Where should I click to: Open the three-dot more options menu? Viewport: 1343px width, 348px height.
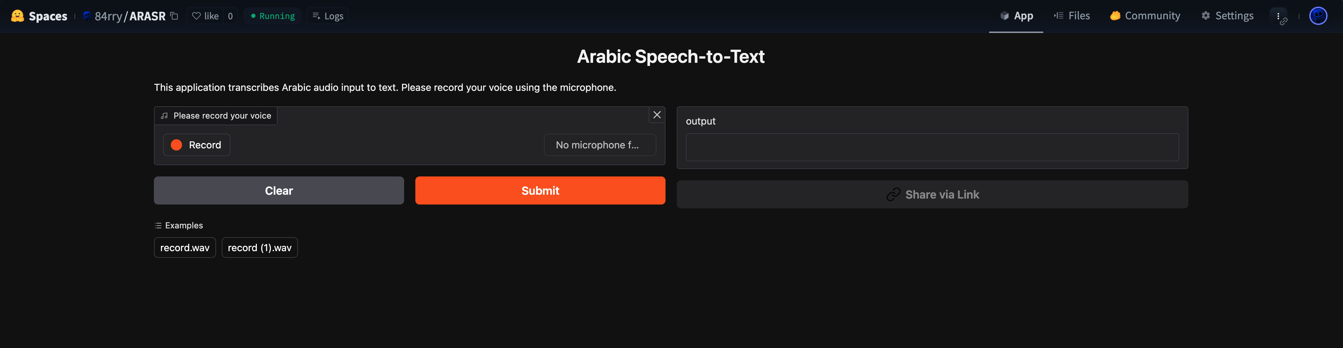1278,16
